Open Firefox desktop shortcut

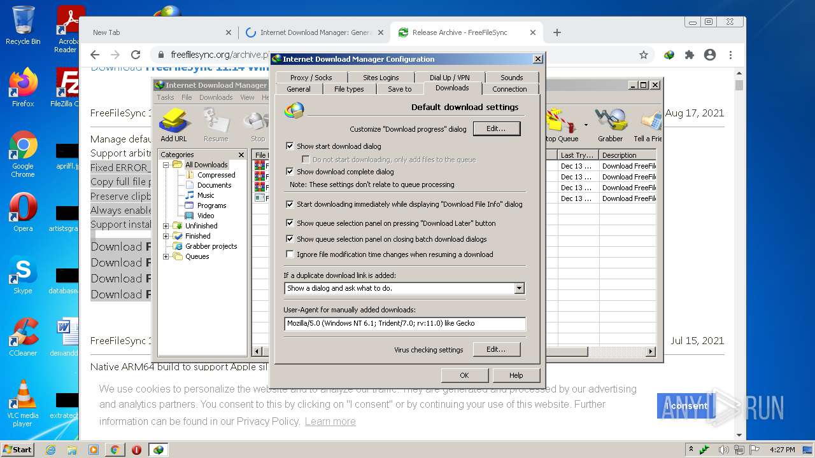click(23, 88)
